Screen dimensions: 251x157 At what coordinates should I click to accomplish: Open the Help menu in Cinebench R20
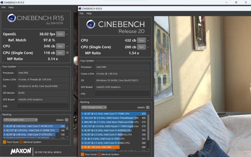point(89,13)
